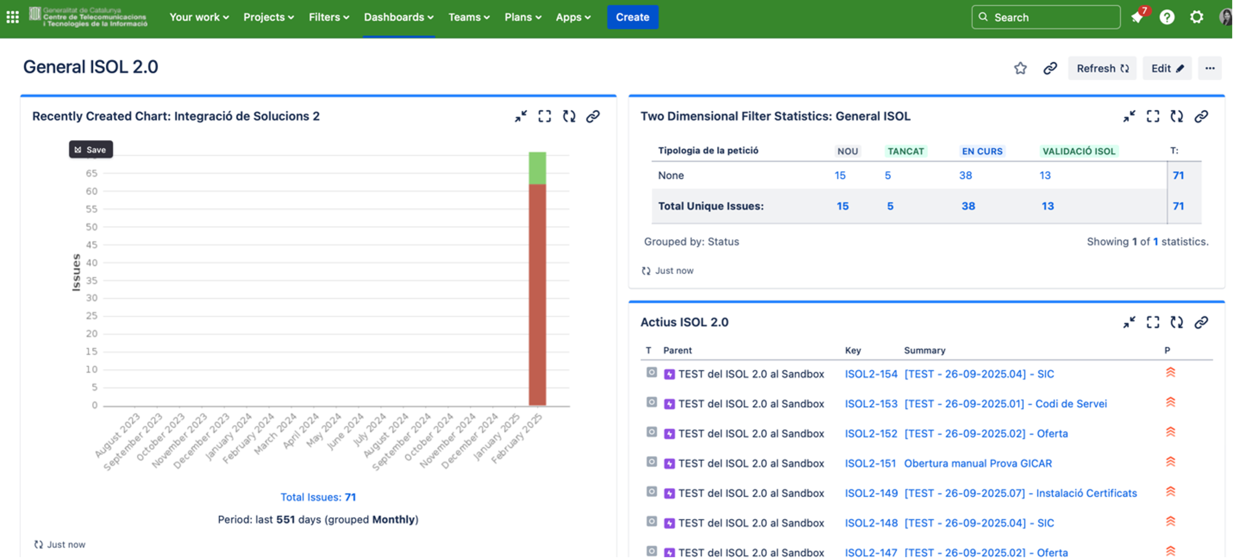Open the settings gear icon
1233x559 pixels.
[x=1196, y=17]
